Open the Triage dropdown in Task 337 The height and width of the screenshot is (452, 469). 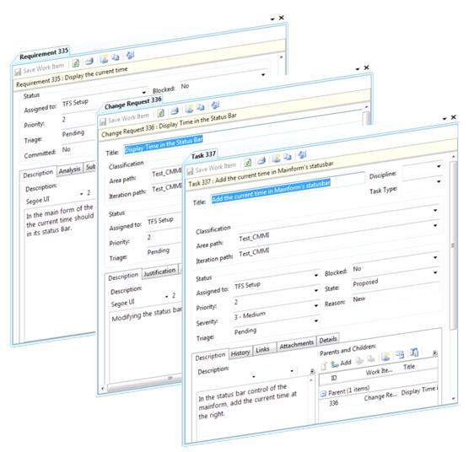click(x=316, y=320)
